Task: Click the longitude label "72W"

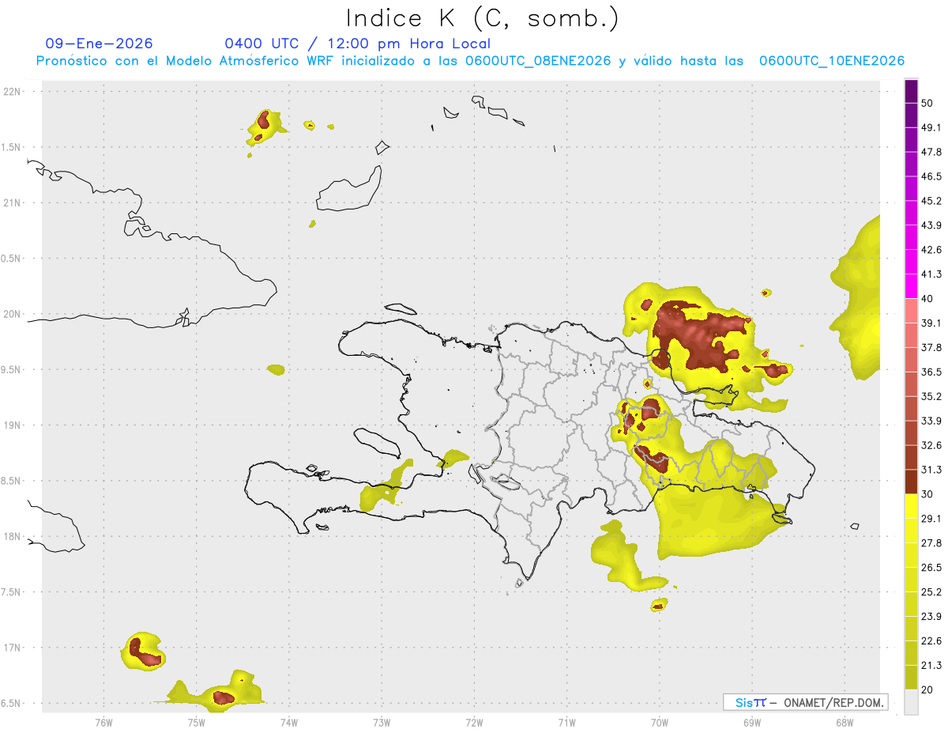Action: pos(473,723)
